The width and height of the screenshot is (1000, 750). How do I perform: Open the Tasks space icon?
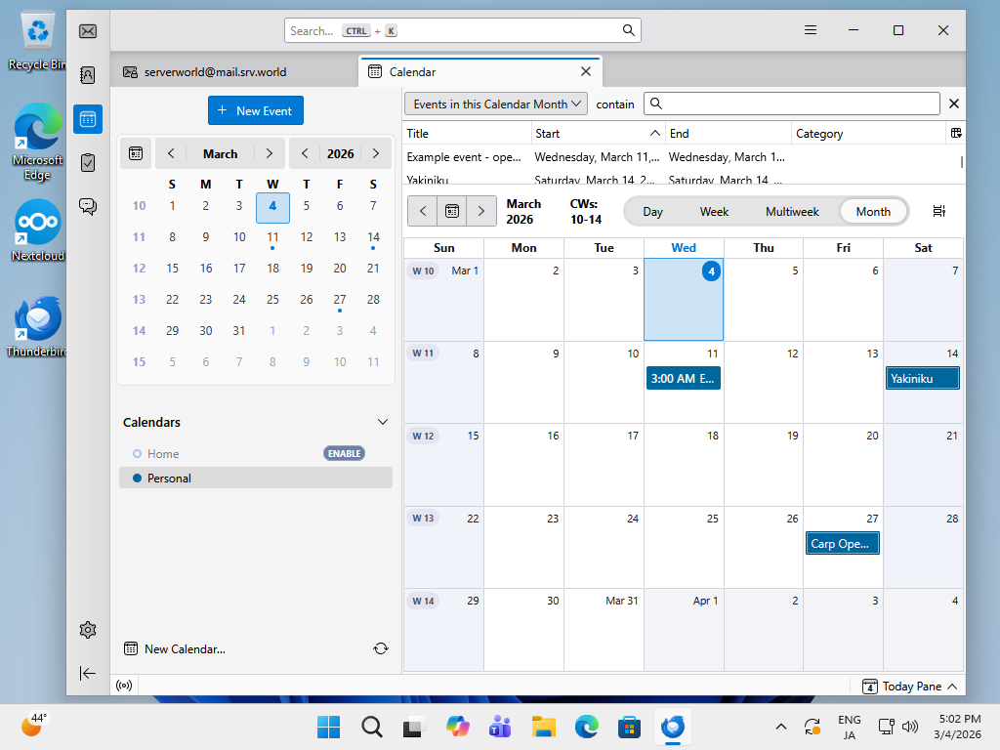pos(88,163)
